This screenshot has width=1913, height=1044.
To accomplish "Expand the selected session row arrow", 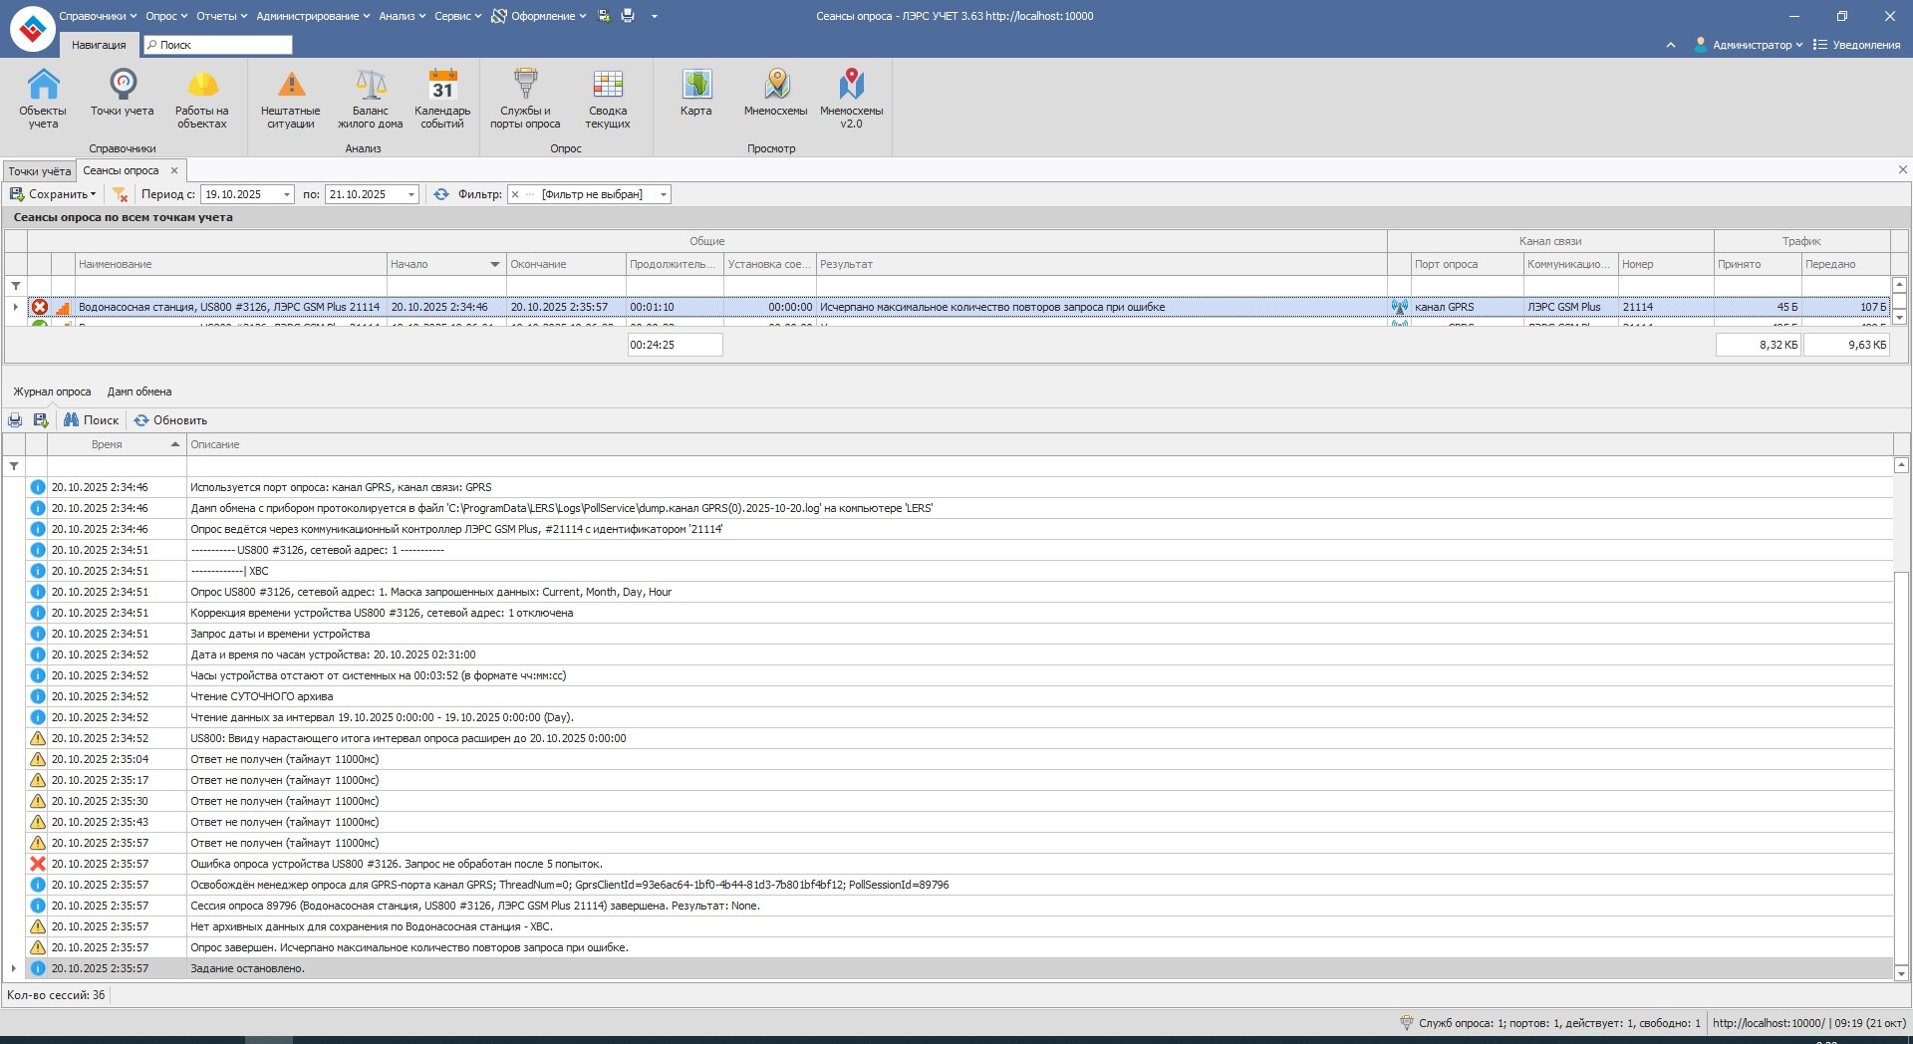I will [x=15, y=307].
